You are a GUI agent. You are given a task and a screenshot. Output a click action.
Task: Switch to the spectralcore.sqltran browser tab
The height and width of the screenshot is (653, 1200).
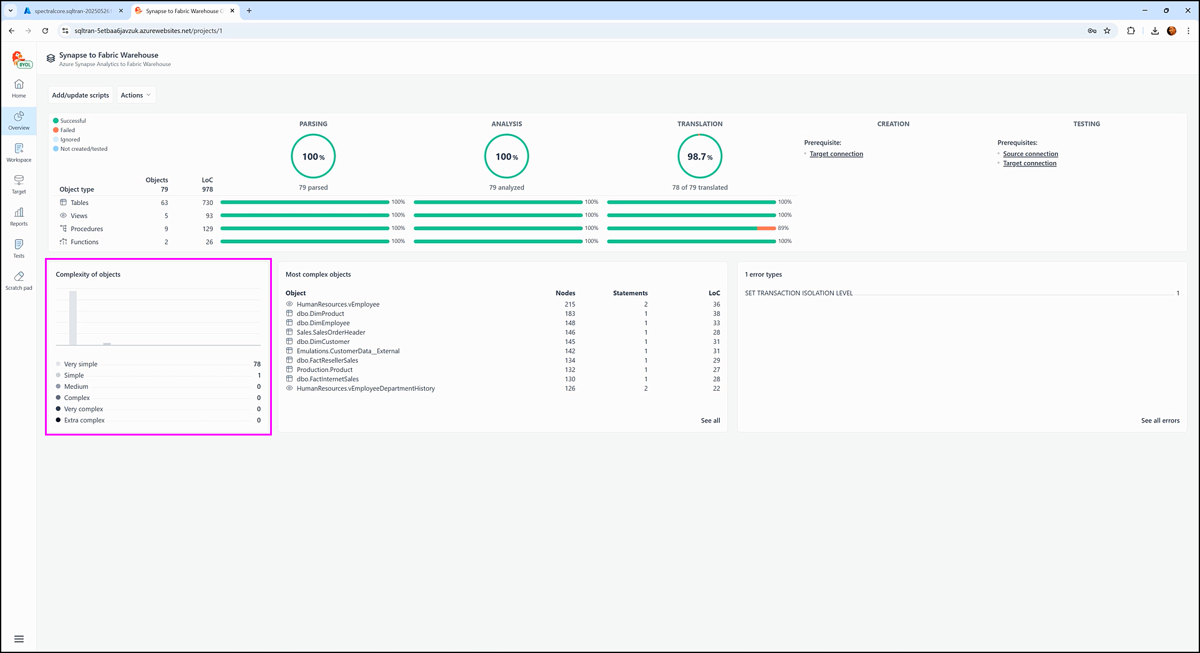click(72, 11)
